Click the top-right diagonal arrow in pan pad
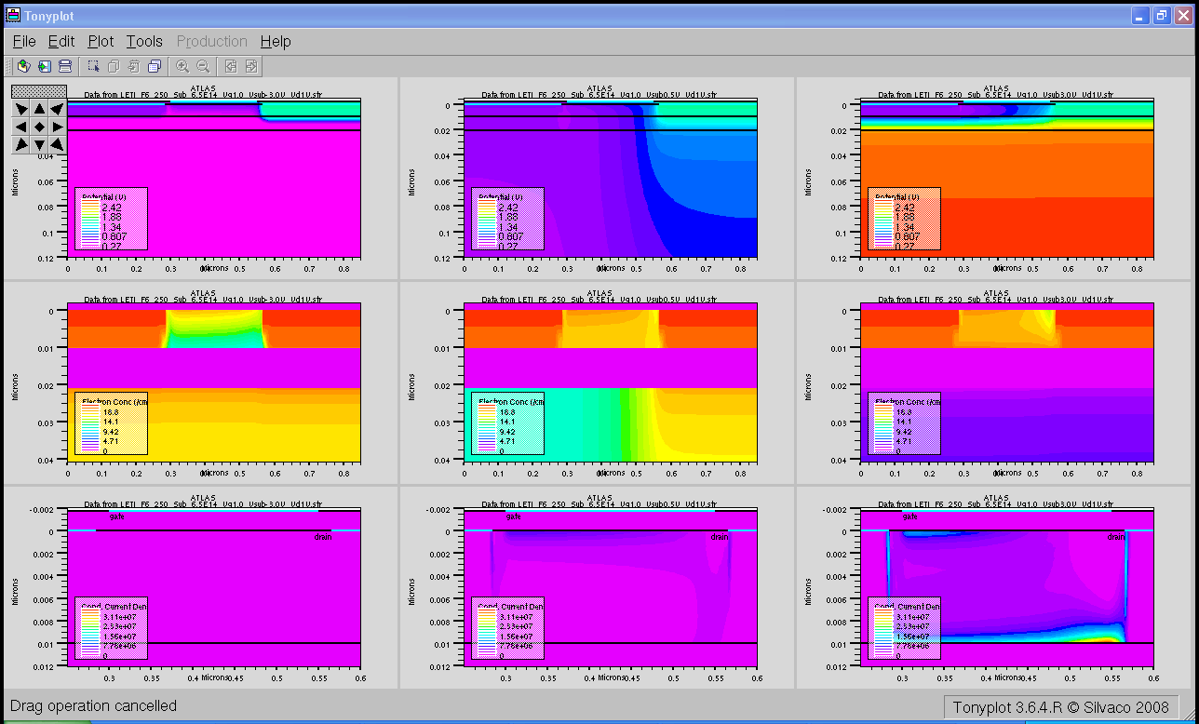The image size is (1199, 724). click(x=58, y=108)
